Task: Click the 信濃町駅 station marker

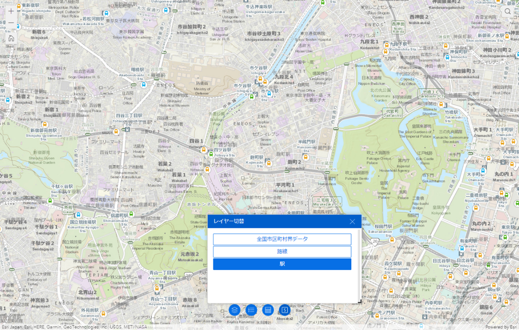Action: tap(131, 215)
